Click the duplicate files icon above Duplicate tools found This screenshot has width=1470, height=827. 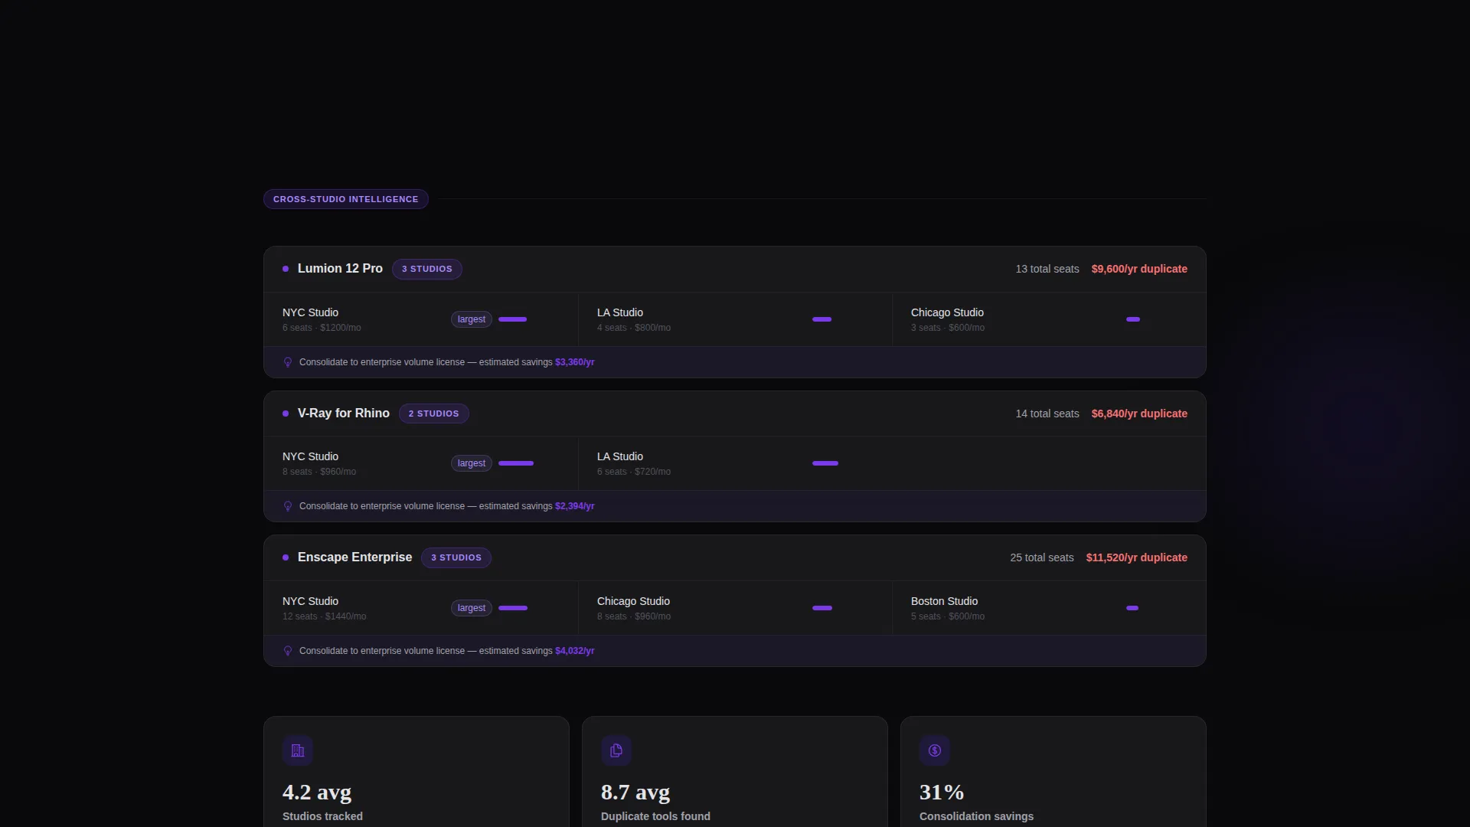(x=616, y=750)
